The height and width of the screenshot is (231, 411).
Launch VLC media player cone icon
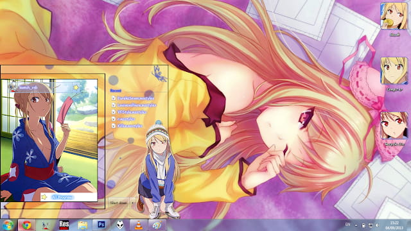(139, 225)
